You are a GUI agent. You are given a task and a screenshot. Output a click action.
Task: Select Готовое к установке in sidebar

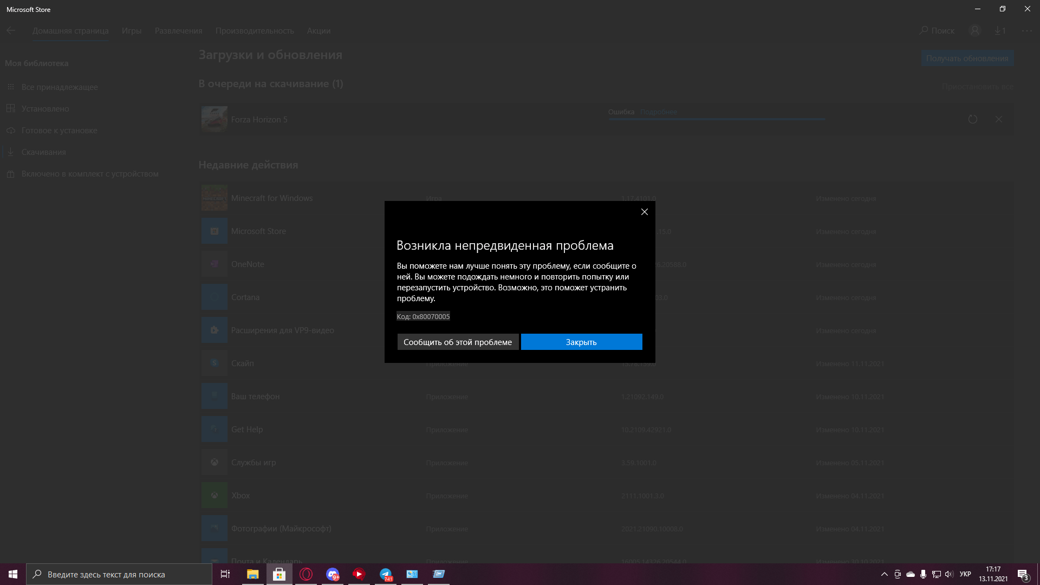point(60,131)
